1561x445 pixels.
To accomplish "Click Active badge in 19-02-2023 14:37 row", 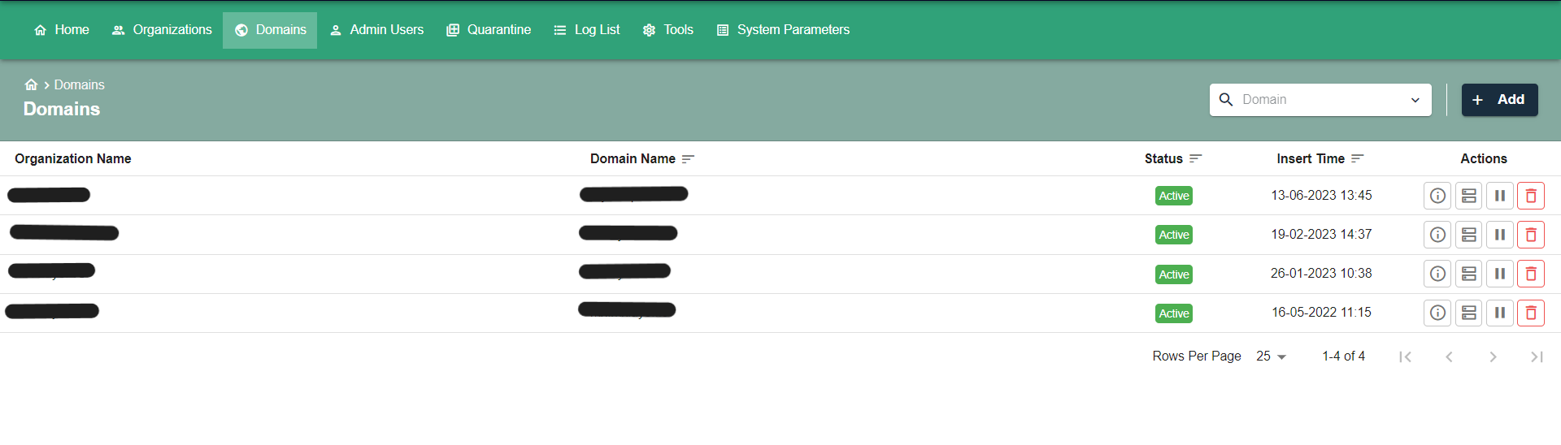I will click(x=1174, y=235).
